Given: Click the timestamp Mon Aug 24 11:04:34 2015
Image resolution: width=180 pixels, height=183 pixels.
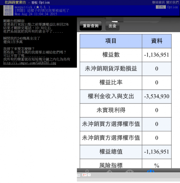Looking at the screenshot, I should [36, 14].
